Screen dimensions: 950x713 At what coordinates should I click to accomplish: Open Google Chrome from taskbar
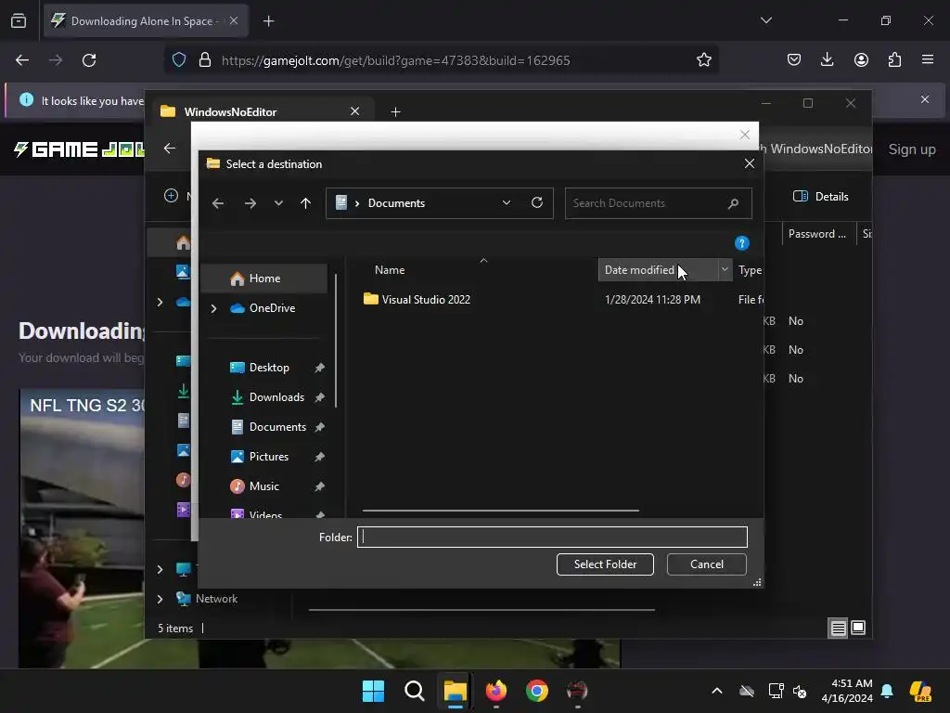537,691
